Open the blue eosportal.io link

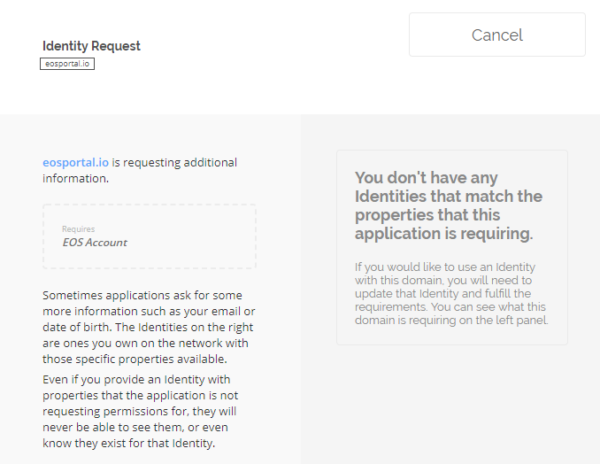[x=75, y=163]
